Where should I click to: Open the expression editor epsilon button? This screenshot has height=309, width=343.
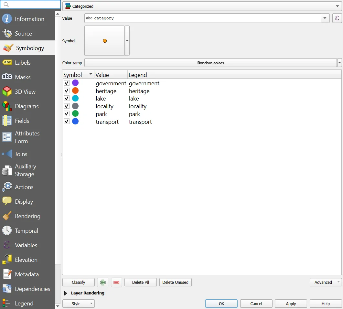337,18
